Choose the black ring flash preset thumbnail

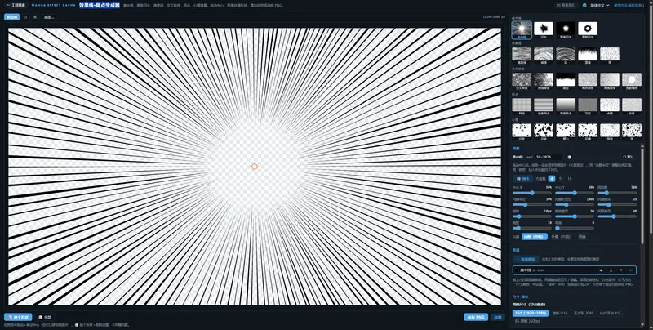[588, 30]
